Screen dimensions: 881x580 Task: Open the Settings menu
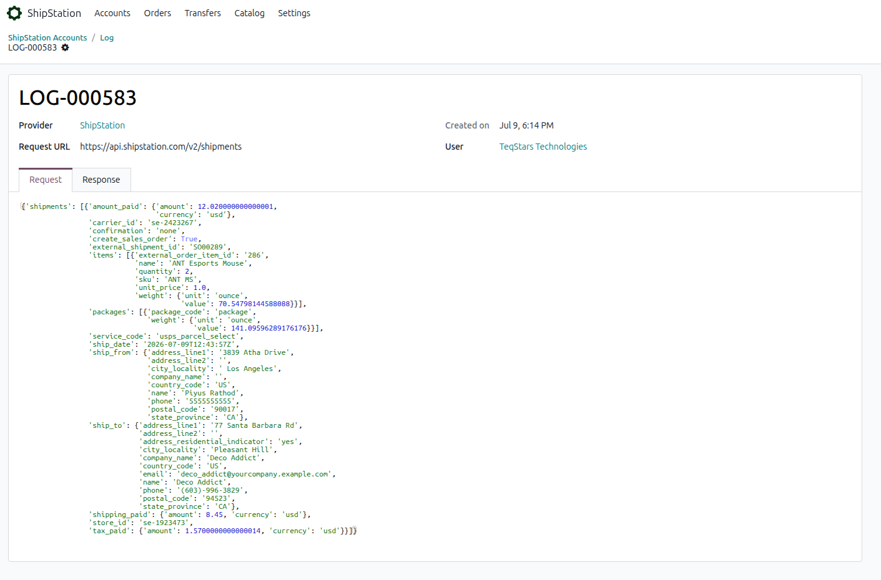pyautogui.click(x=294, y=13)
